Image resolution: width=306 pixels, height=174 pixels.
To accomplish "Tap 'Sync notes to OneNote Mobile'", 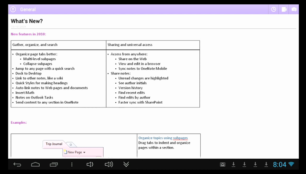I will 142,68.
